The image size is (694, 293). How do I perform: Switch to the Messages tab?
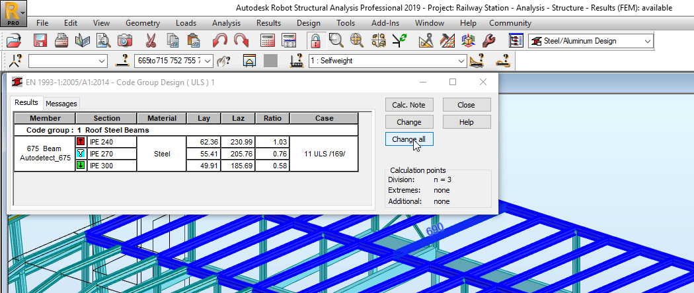pyautogui.click(x=61, y=104)
